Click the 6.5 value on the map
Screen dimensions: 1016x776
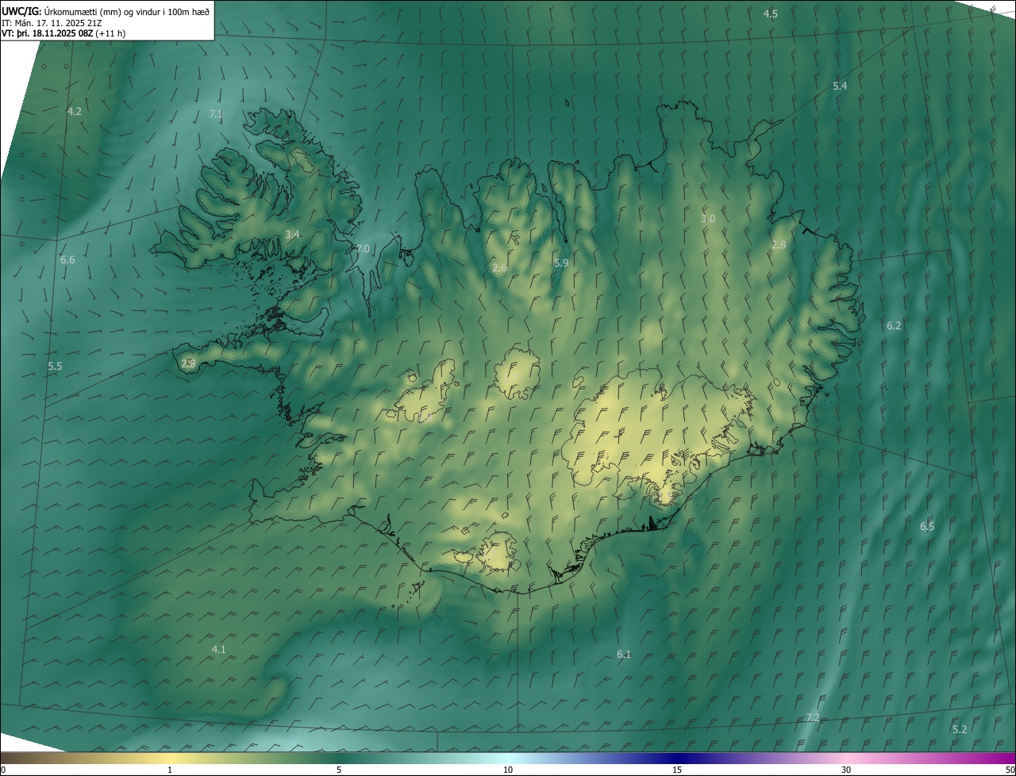927,527
